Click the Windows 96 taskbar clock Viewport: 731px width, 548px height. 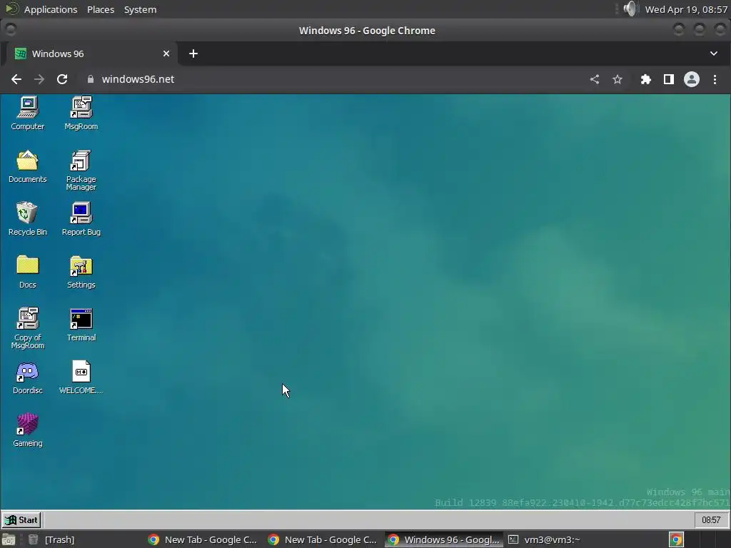pos(711,519)
